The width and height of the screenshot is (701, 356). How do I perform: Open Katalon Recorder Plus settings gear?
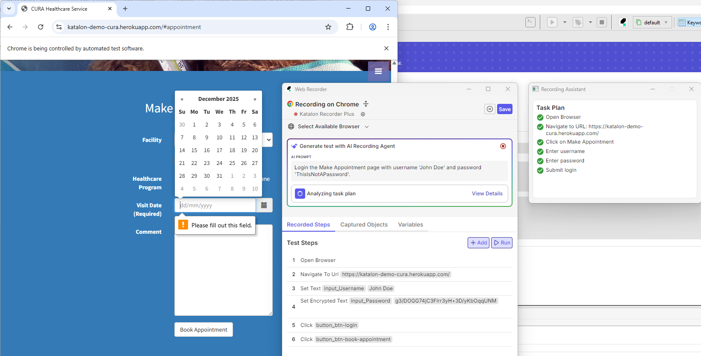[363, 114]
